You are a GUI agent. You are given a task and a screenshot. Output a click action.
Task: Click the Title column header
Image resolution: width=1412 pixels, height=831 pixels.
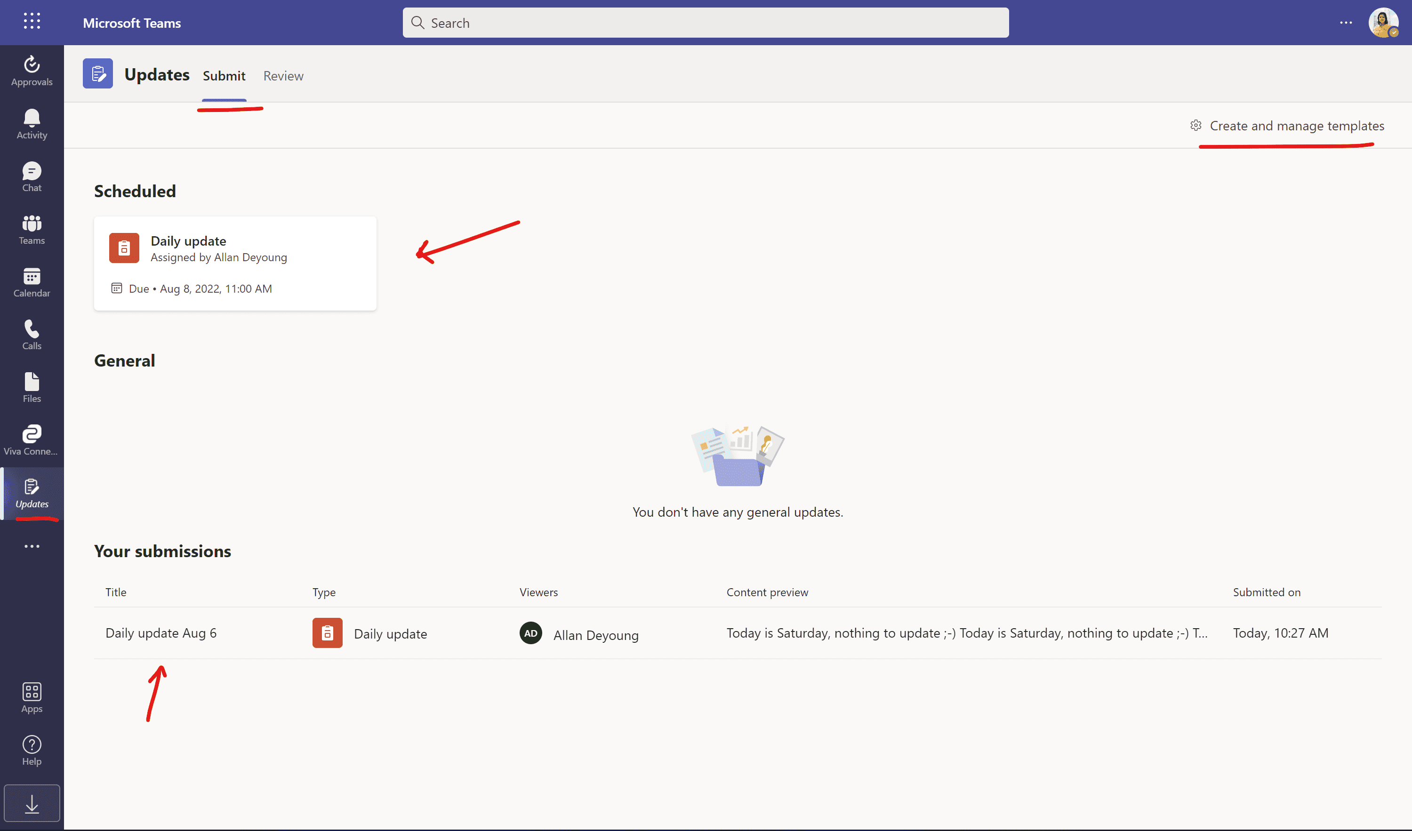[116, 592]
